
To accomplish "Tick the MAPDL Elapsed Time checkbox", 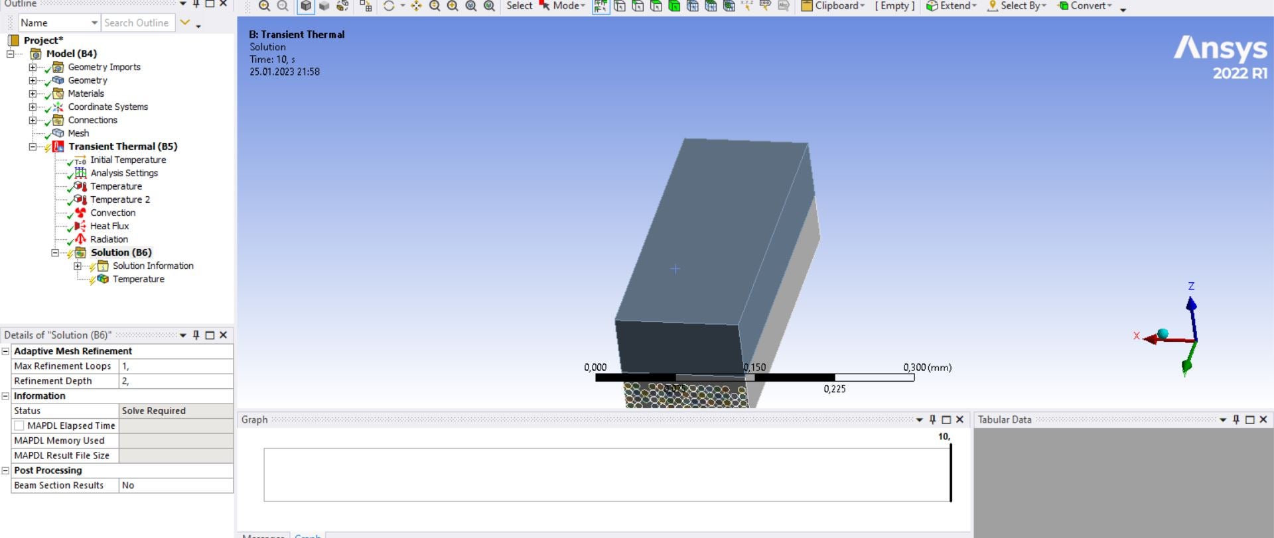I will pos(19,426).
